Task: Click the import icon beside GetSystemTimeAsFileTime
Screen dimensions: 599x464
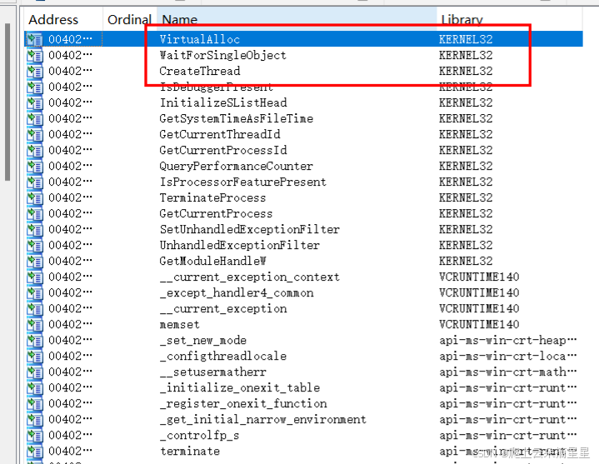Action: coord(34,119)
